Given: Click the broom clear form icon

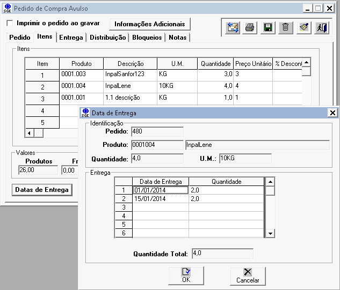Looking at the screenshot, I should (304, 27).
